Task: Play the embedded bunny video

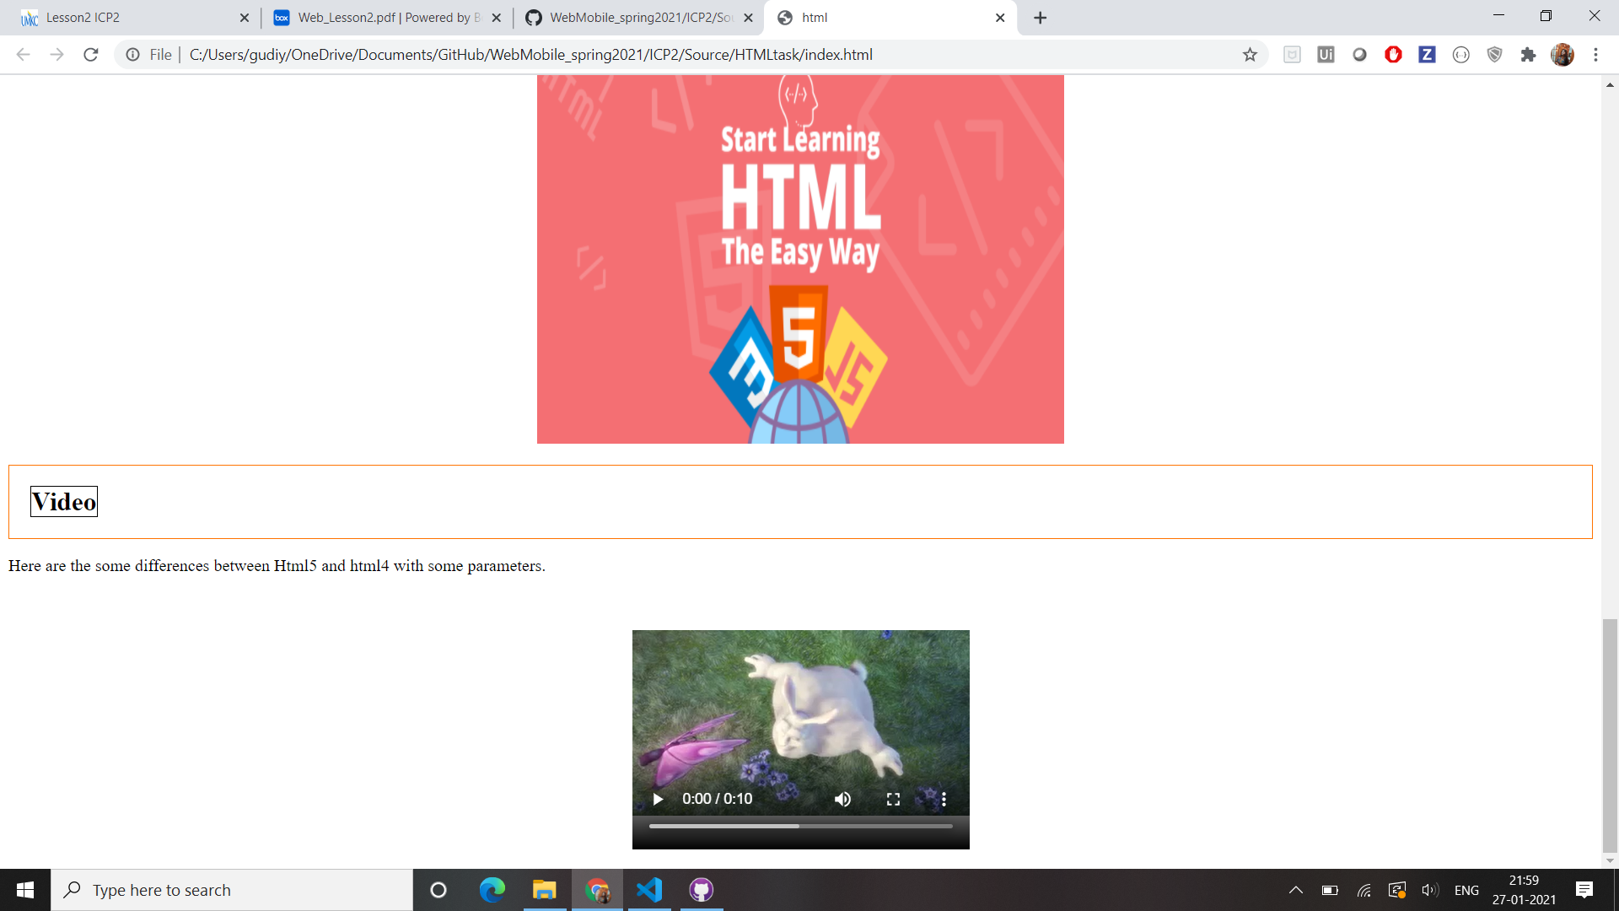Action: (x=658, y=799)
